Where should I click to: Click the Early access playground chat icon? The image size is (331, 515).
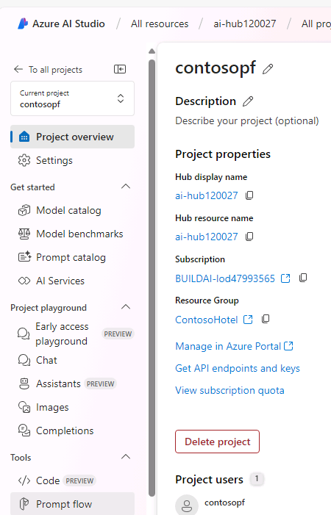pos(24,334)
